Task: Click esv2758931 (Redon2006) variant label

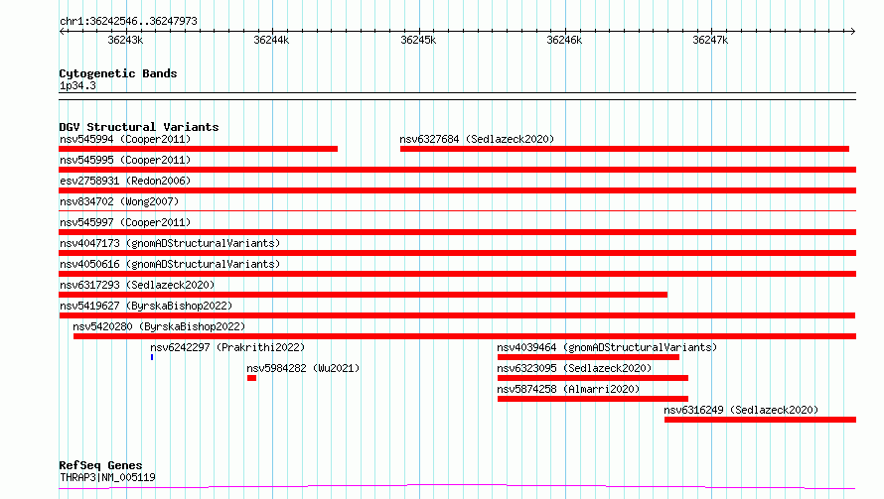Action: (125, 181)
